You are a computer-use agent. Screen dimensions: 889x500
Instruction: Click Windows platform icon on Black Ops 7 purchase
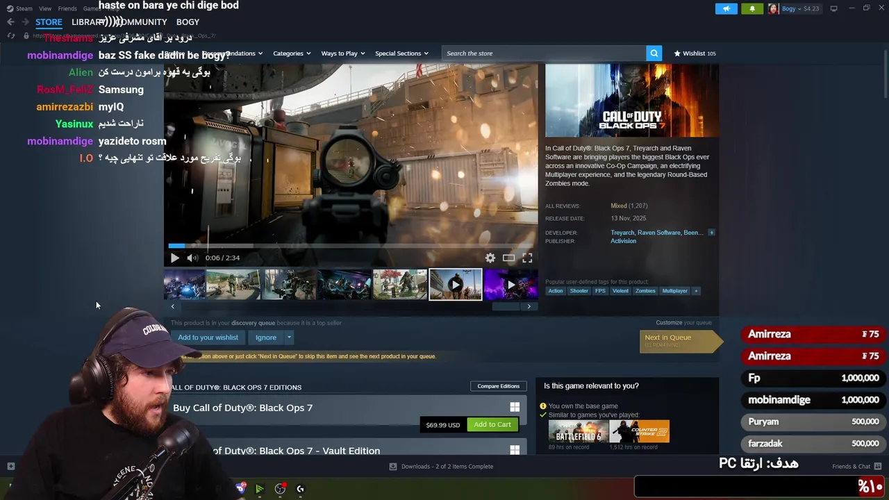[515, 407]
